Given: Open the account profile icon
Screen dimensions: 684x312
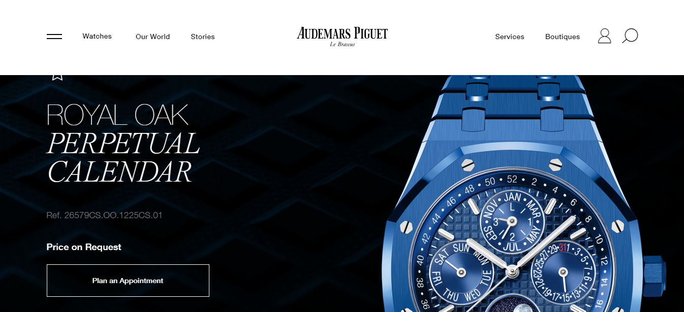Looking at the screenshot, I should 604,36.
